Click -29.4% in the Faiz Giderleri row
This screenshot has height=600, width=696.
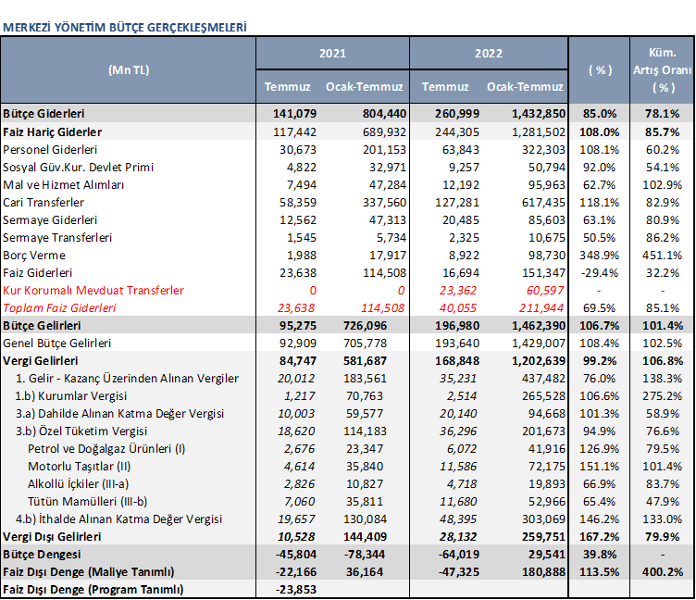(599, 273)
